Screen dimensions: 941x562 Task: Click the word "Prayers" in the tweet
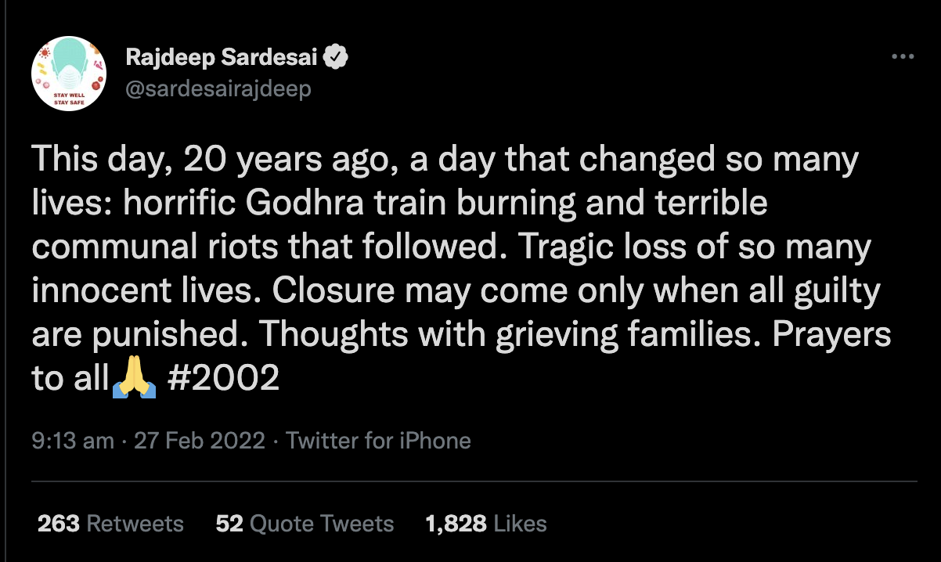(x=831, y=335)
